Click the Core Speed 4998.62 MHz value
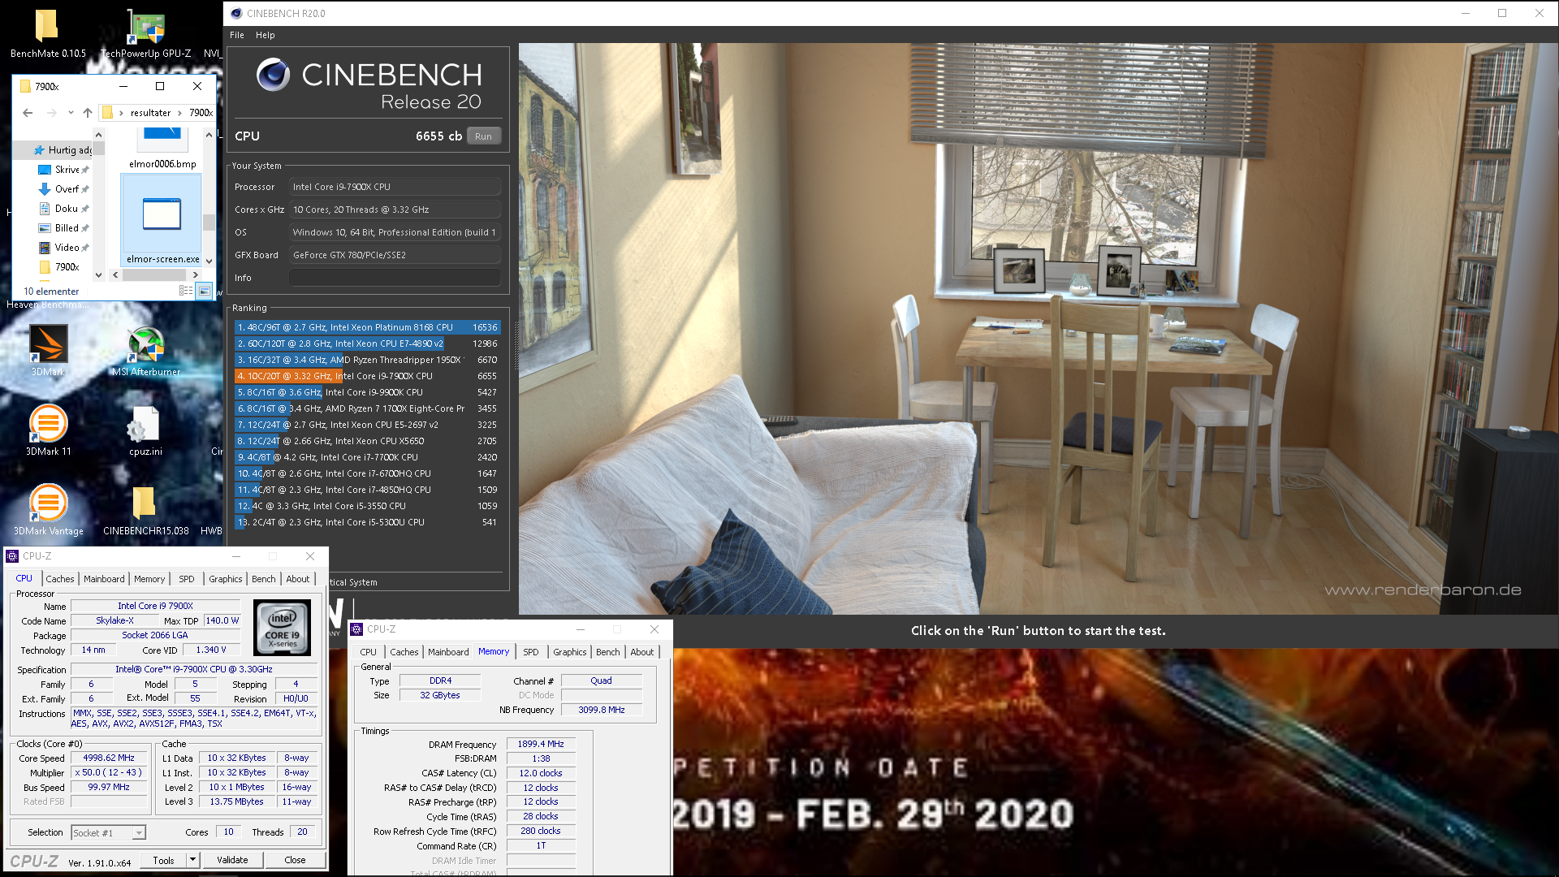The height and width of the screenshot is (877, 1559). point(109,758)
